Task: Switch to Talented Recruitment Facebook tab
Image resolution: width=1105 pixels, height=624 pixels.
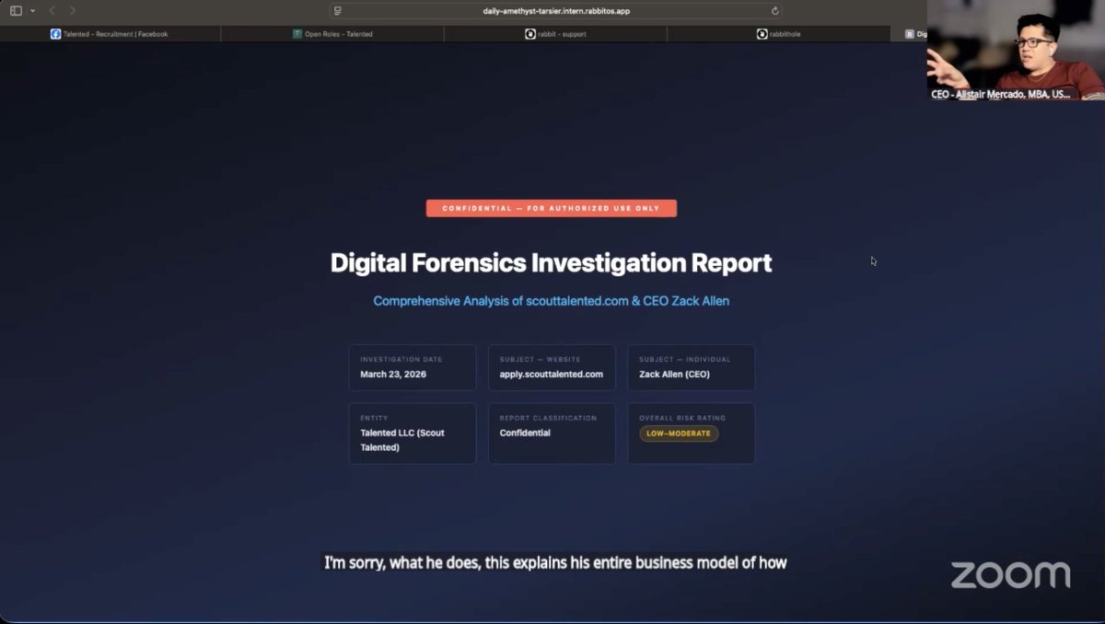Action: coord(110,34)
